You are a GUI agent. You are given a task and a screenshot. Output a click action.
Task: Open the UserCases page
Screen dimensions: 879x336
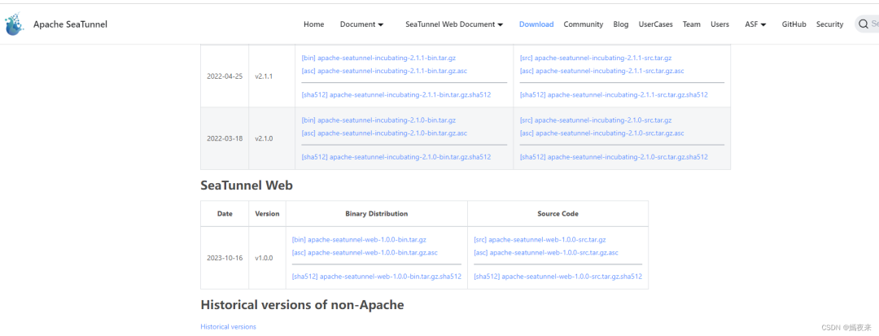coord(655,24)
